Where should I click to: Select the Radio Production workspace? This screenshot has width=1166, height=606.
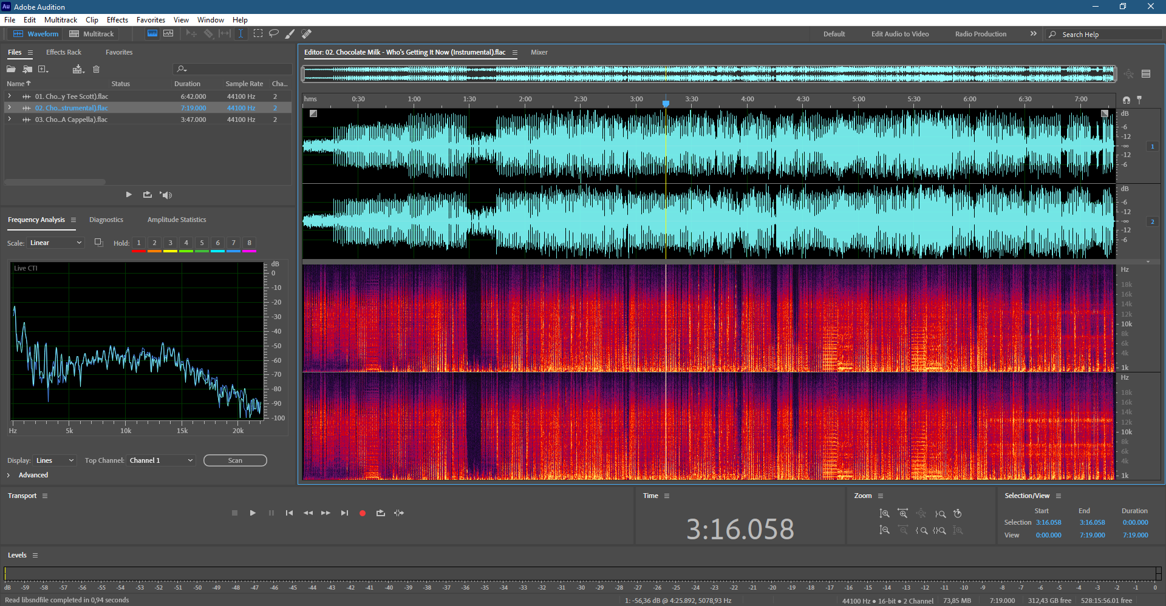tap(981, 34)
